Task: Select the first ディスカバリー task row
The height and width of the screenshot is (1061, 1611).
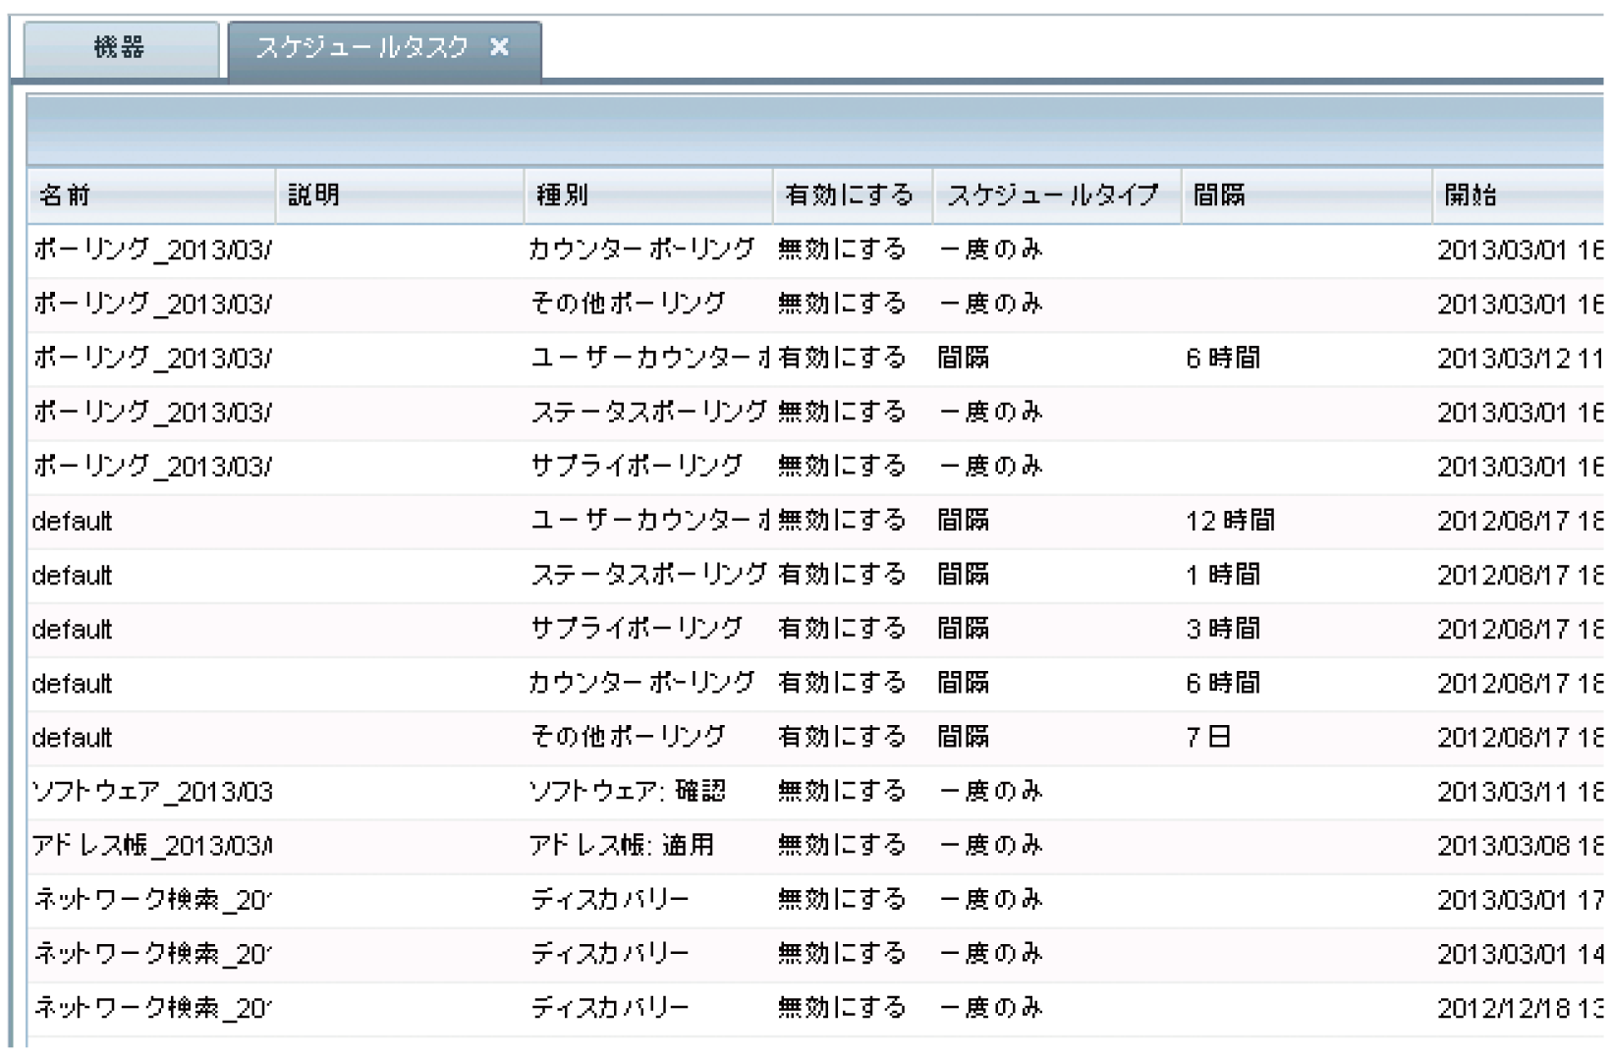Action: 393,898
